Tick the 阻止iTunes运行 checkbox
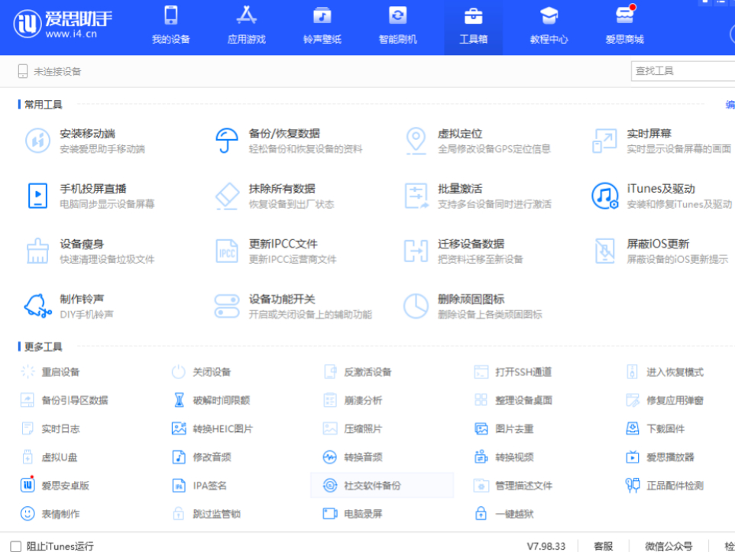The height and width of the screenshot is (552, 735). [x=16, y=547]
